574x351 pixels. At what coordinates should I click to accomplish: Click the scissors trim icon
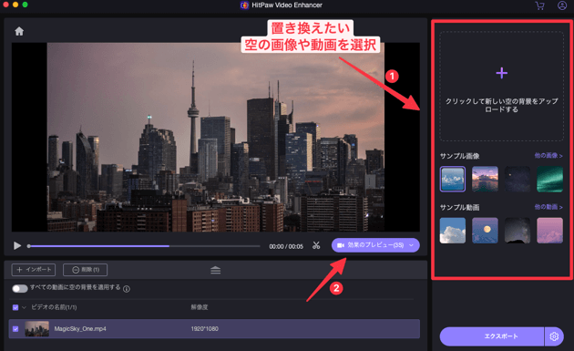pos(316,245)
